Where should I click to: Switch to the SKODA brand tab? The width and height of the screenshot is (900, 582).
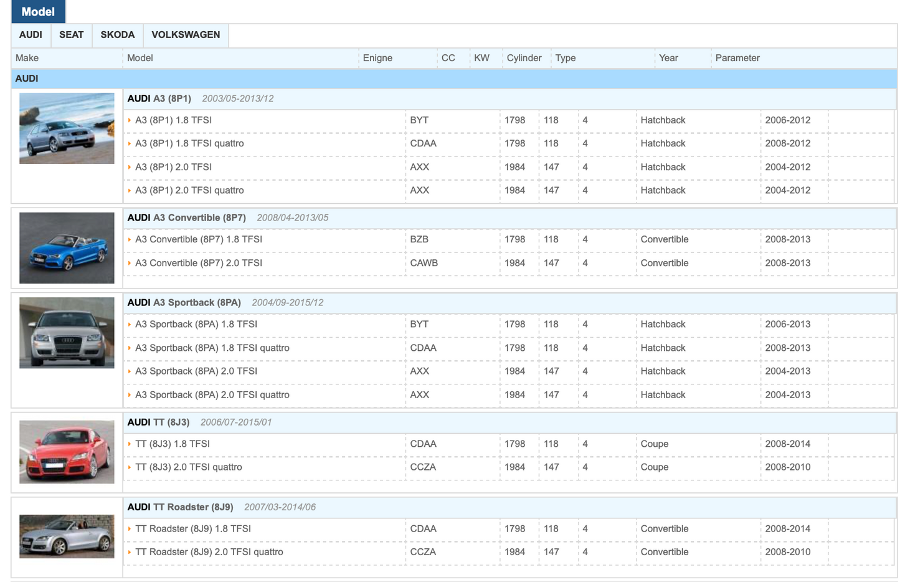pos(118,35)
